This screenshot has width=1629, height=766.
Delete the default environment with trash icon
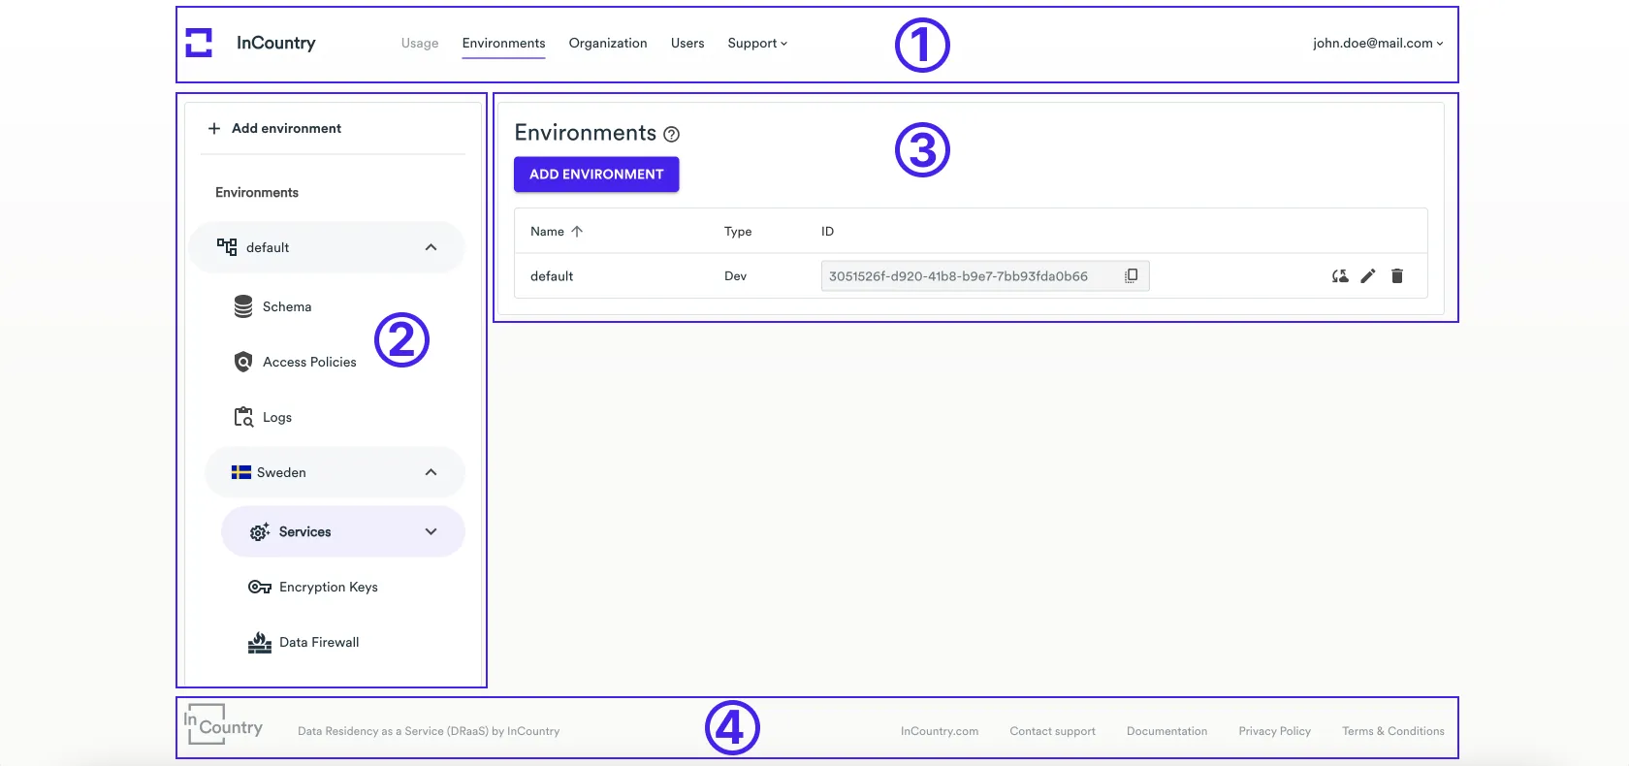(1396, 276)
